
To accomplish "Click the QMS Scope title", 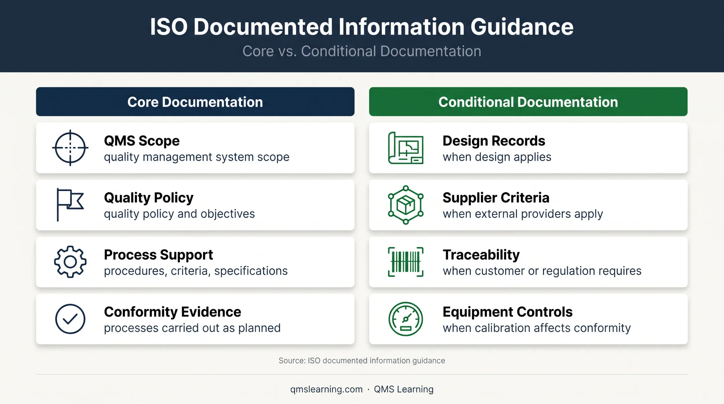I will pos(142,141).
